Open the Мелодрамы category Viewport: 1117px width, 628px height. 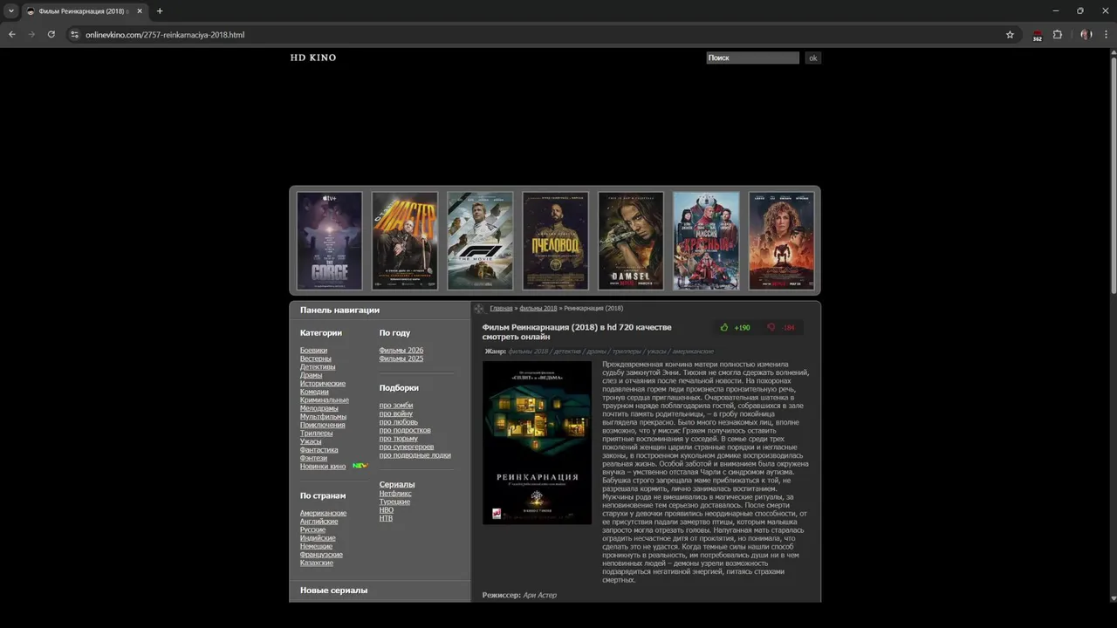tap(319, 408)
